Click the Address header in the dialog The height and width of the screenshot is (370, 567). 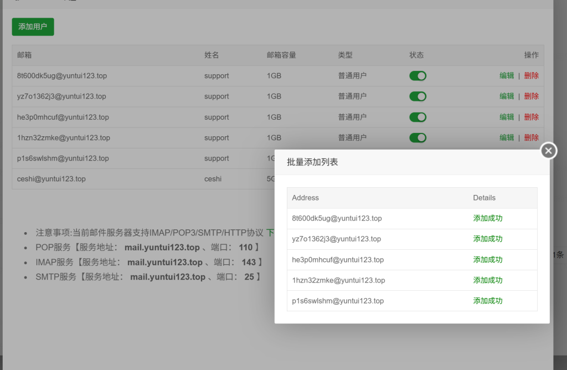[305, 198]
